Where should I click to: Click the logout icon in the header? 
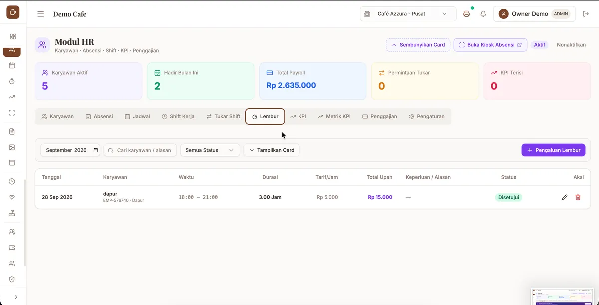pos(586,14)
